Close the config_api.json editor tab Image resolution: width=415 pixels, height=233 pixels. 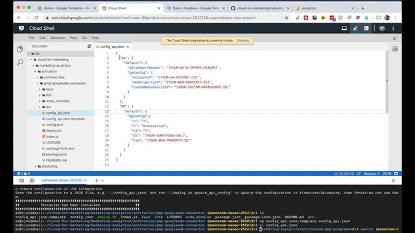[x=128, y=47]
